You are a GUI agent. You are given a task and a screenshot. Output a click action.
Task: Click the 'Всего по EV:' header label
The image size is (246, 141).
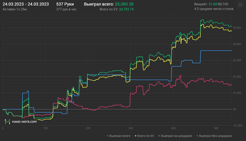coord(109,9)
